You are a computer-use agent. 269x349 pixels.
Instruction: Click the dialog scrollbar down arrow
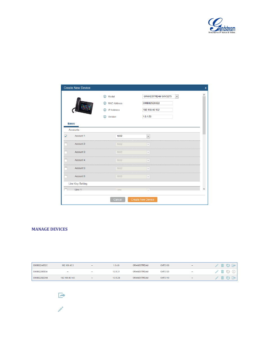204,189
